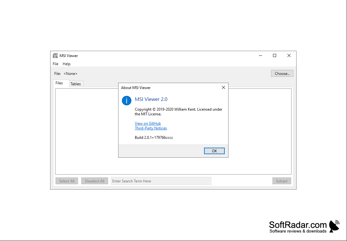
Task: Focus the Enter Search Term Here field
Action: tap(161, 181)
